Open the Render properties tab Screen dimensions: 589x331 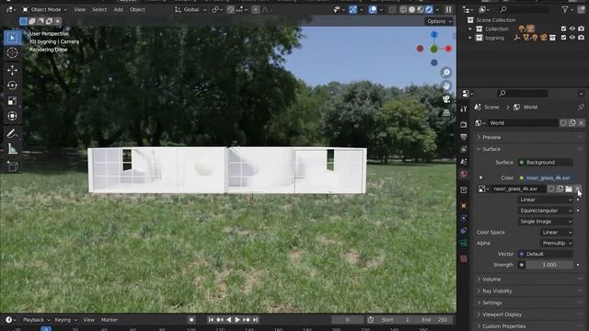click(x=464, y=124)
